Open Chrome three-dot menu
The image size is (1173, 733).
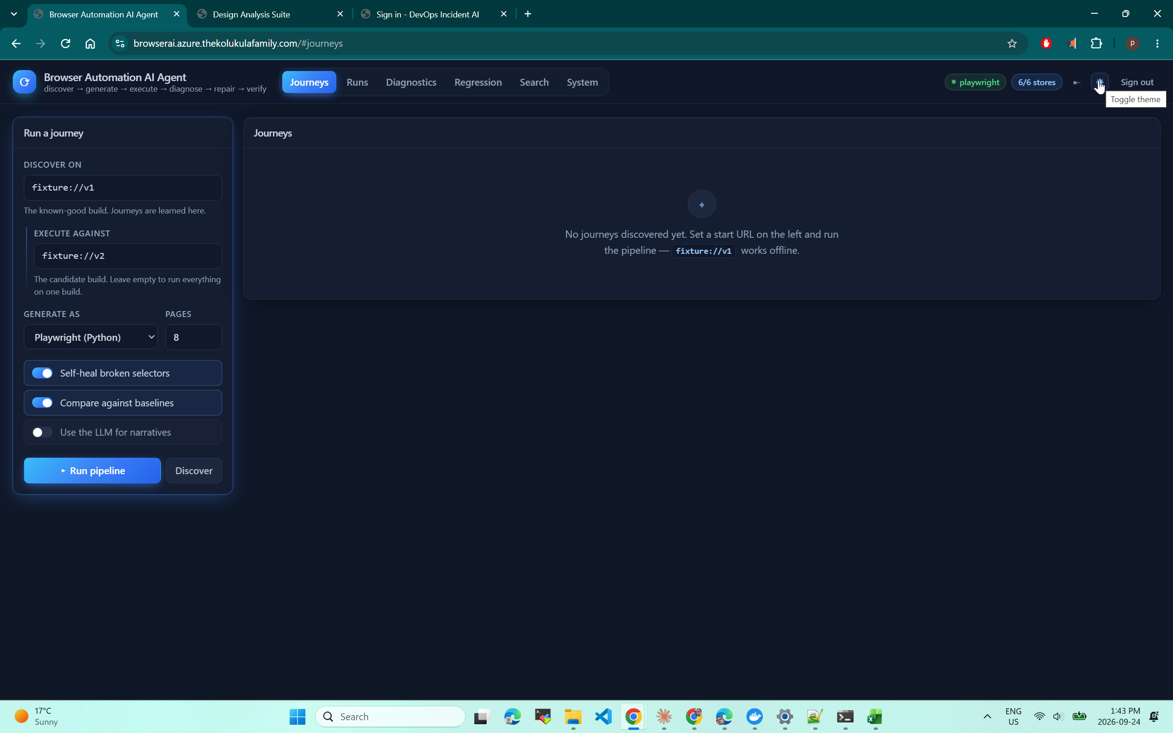click(x=1157, y=44)
